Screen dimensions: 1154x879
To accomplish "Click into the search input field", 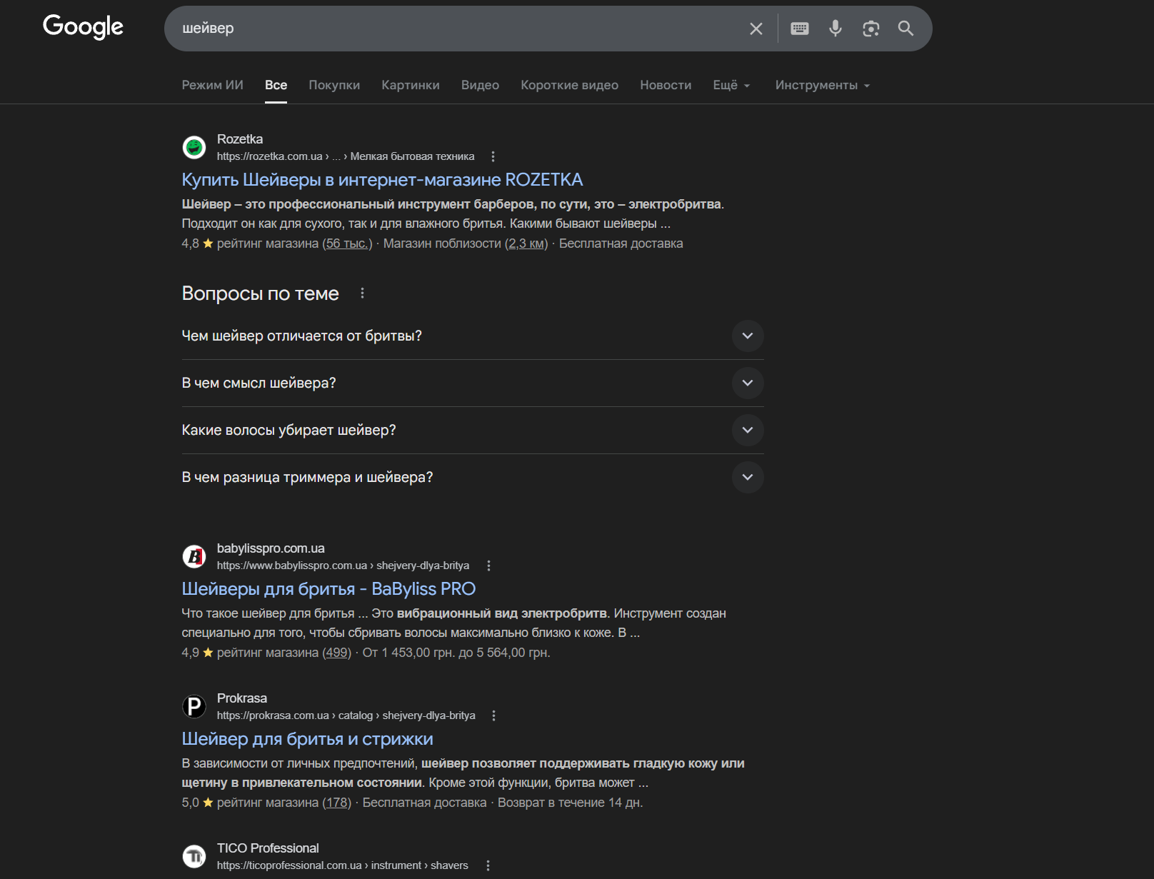I will click(x=457, y=29).
